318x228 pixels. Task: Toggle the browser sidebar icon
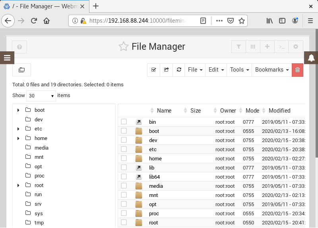pyautogui.click(x=282, y=21)
